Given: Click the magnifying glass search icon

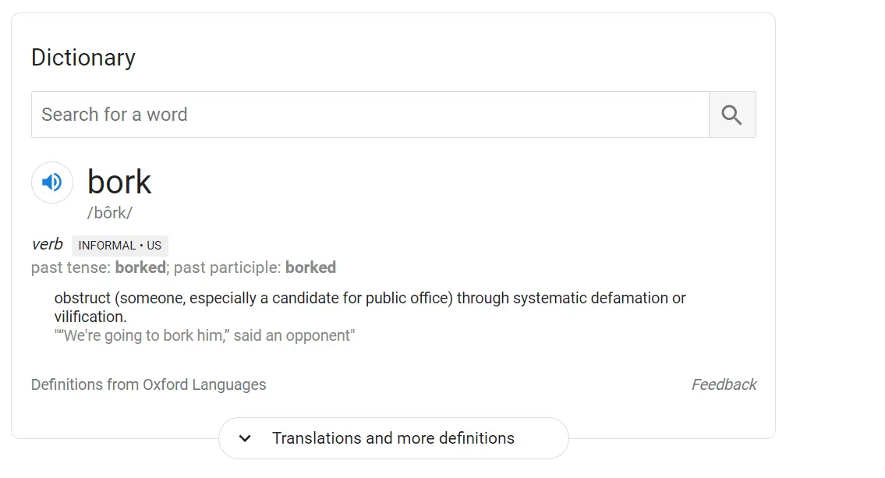Looking at the screenshot, I should 731,115.
